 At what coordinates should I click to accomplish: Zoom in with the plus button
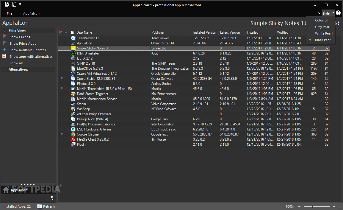[334, 206]
